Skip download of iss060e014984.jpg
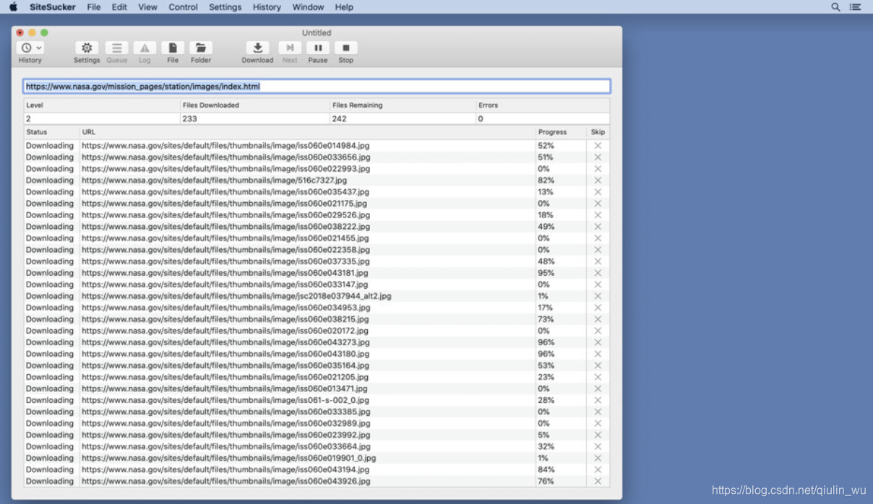The width and height of the screenshot is (873, 504). (x=598, y=146)
